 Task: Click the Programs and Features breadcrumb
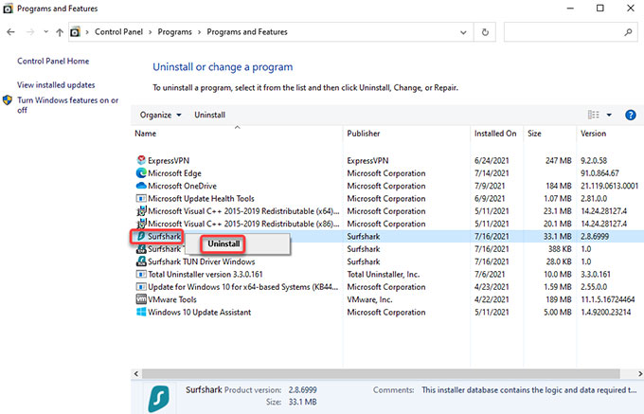247,32
